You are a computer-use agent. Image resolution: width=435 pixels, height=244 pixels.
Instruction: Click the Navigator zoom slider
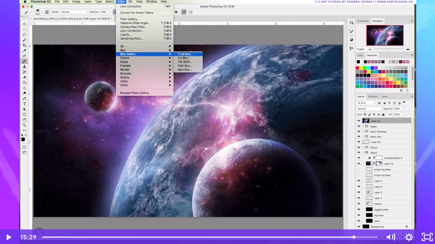pos(388,49)
